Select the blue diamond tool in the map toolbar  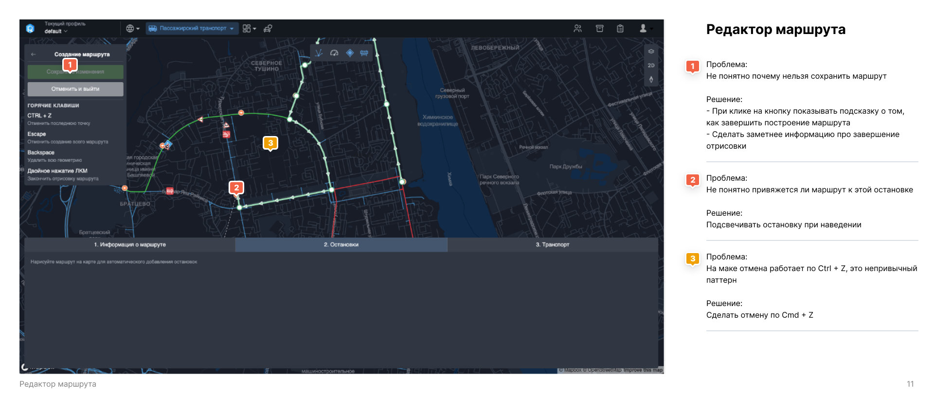(349, 53)
